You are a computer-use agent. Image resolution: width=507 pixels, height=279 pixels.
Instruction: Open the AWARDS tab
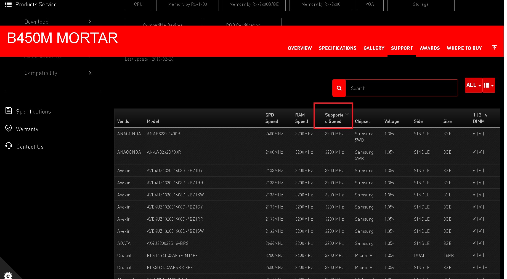pos(430,48)
